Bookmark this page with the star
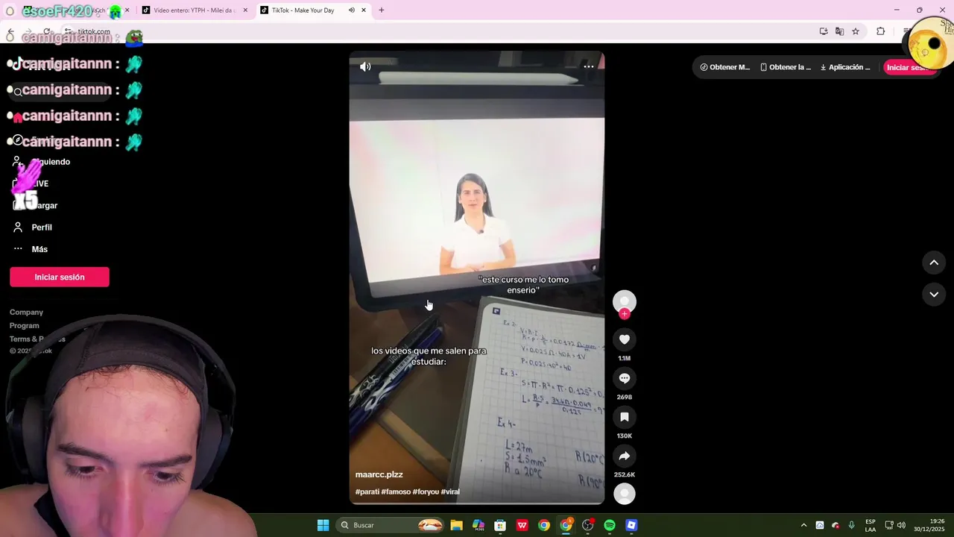This screenshot has width=954, height=537. tap(856, 31)
